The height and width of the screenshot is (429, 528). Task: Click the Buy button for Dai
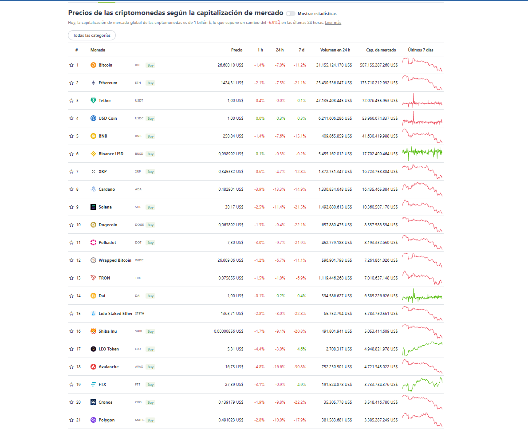(x=150, y=296)
